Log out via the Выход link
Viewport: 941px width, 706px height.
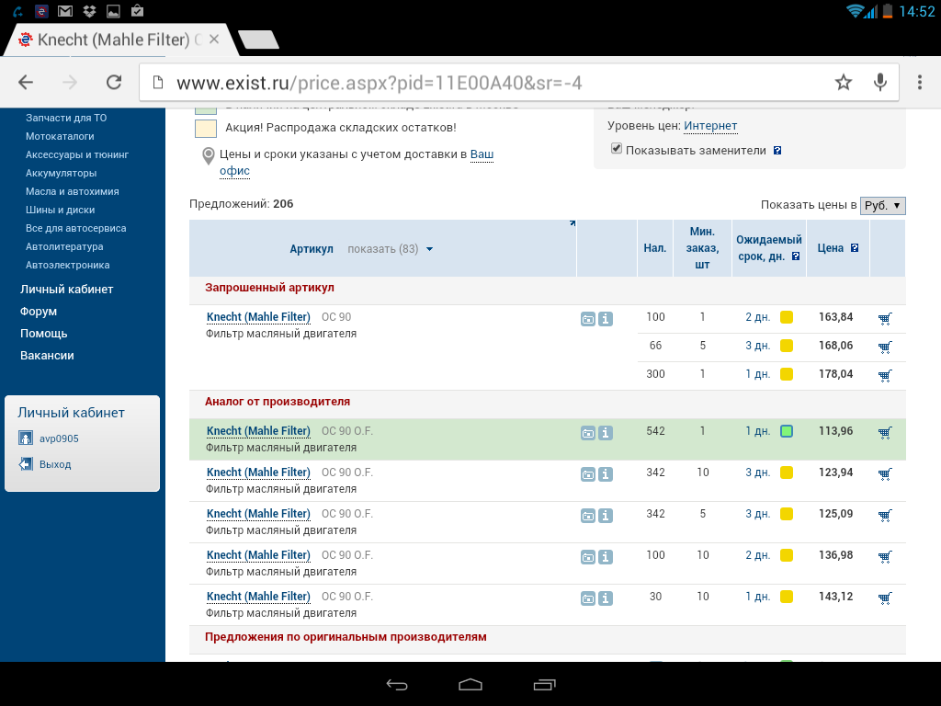(x=55, y=464)
